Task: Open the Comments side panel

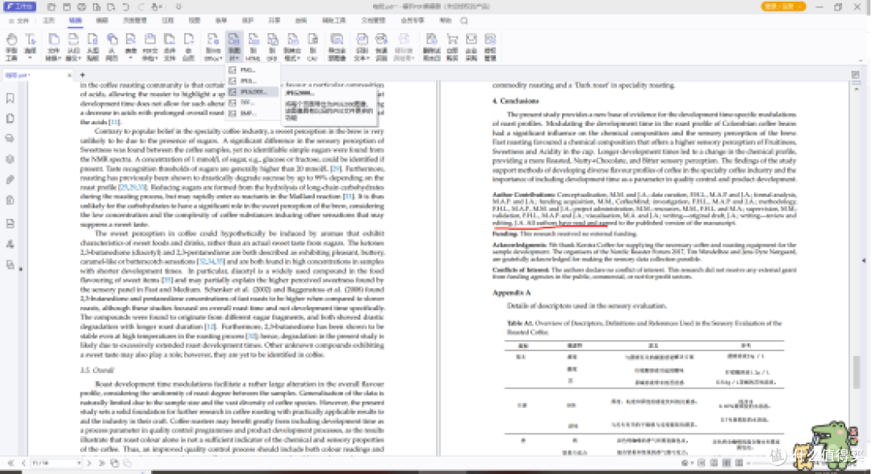Action: pyautogui.click(x=10, y=139)
